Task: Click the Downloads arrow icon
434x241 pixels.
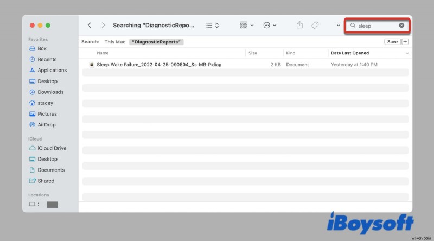Action: pyautogui.click(x=32, y=92)
